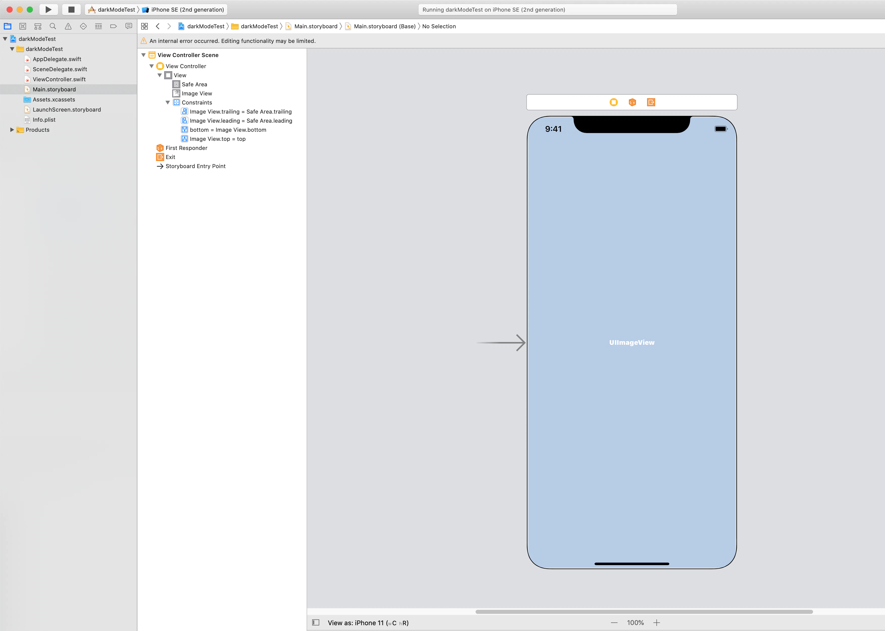Open the Symbol navigator
Image resolution: width=885 pixels, height=631 pixels.
tap(38, 27)
